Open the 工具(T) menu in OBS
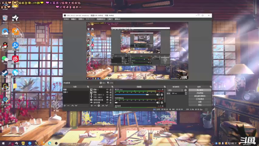 point(110,19)
